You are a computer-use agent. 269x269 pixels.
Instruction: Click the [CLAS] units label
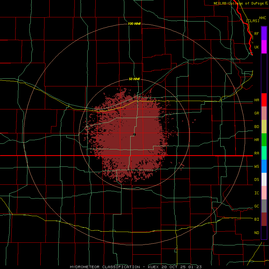click(x=253, y=21)
